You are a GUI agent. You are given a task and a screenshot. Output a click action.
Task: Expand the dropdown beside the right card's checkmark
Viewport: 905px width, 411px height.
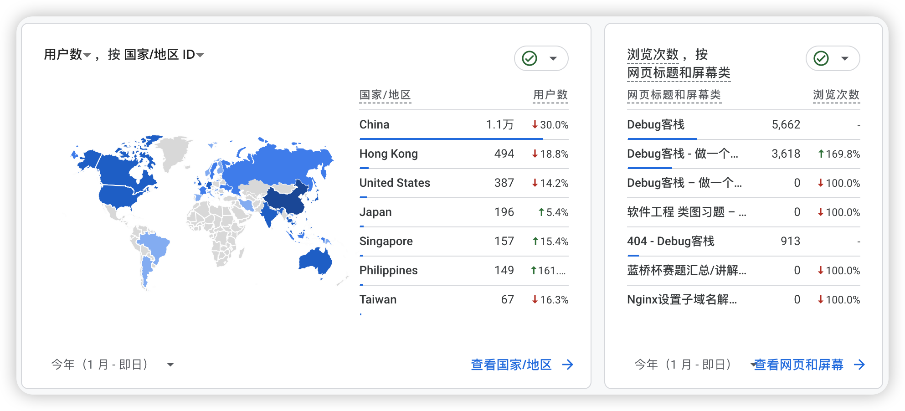pyautogui.click(x=845, y=58)
